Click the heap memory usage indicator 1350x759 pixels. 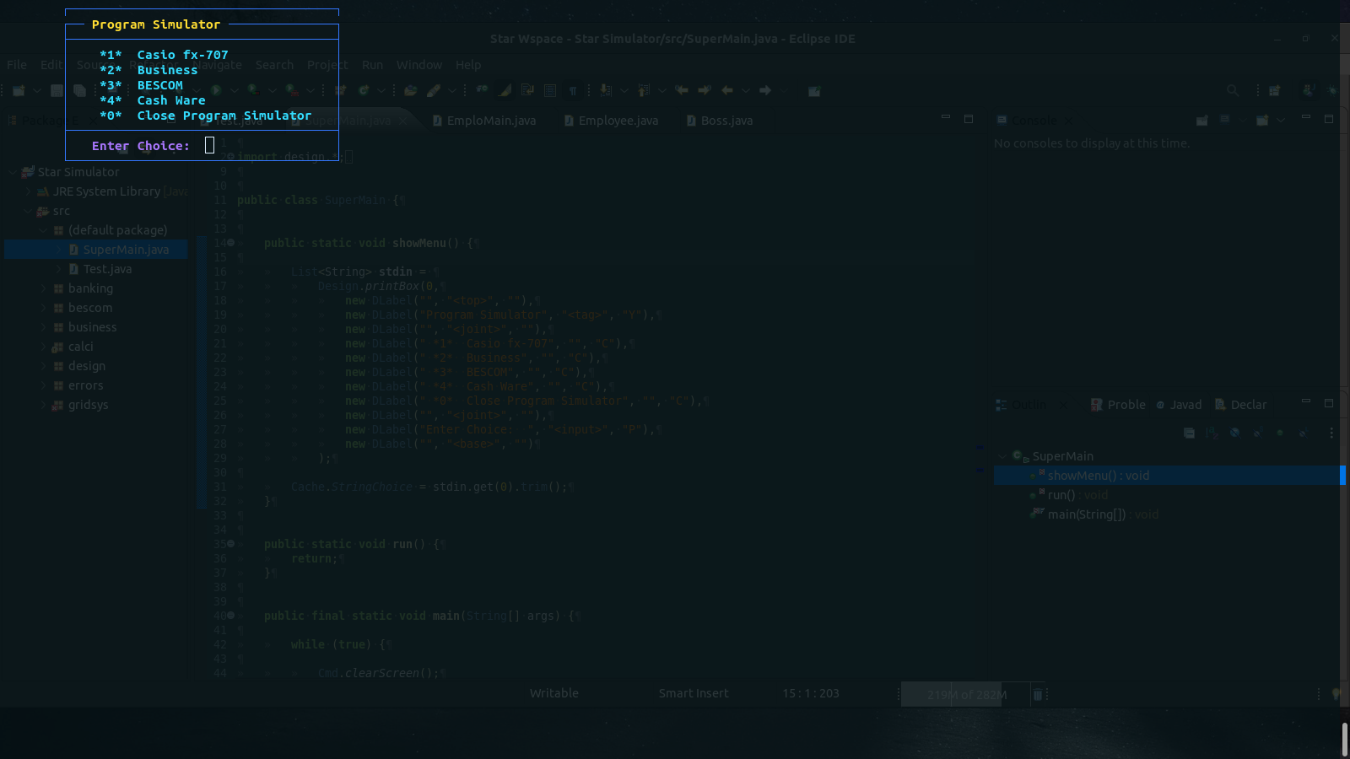pos(967,694)
